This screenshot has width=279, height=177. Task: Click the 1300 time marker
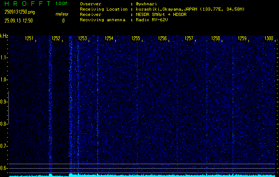point(269,38)
